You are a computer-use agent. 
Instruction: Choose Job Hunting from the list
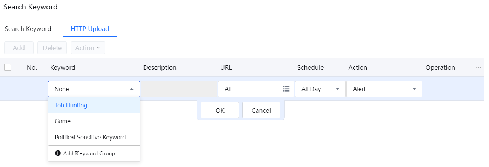pyautogui.click(x=71, y=105)
